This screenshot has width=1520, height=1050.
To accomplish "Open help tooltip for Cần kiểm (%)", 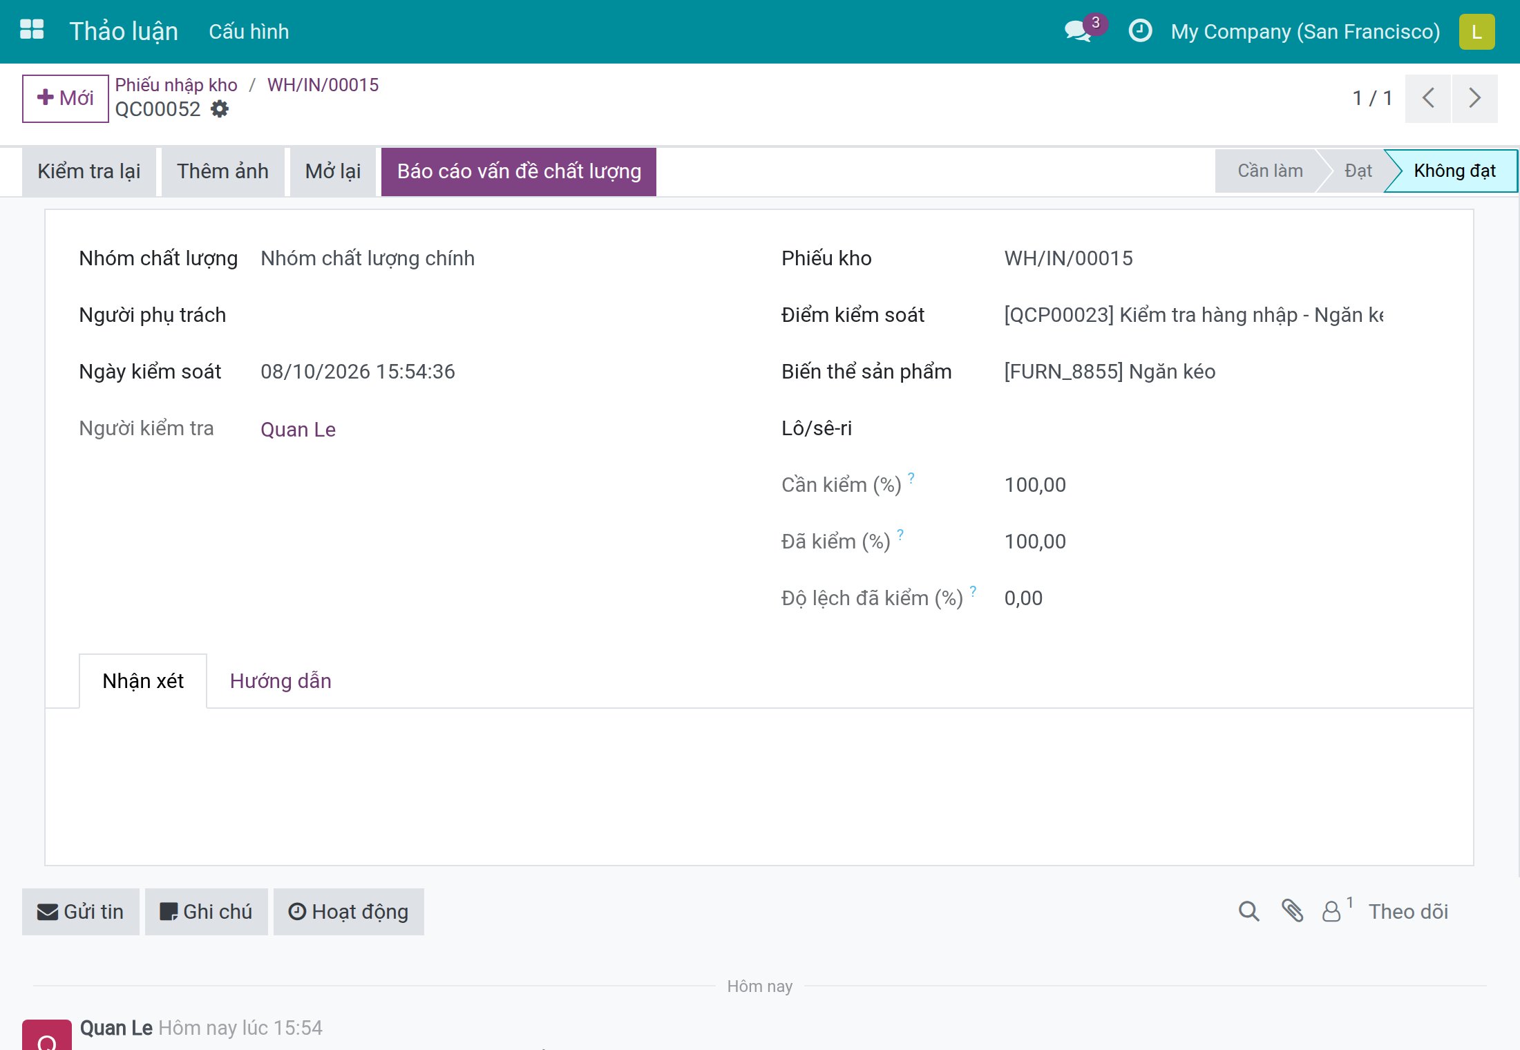I will (911, 478).
